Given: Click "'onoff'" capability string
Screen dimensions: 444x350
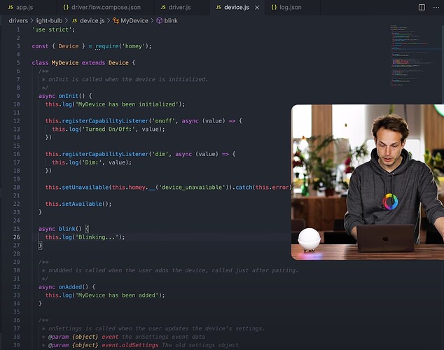Looking at the screenshot, I should click(x=164, y=121).
